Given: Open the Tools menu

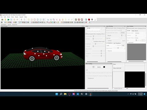Looking at the screenshot, I should (9, 17).
